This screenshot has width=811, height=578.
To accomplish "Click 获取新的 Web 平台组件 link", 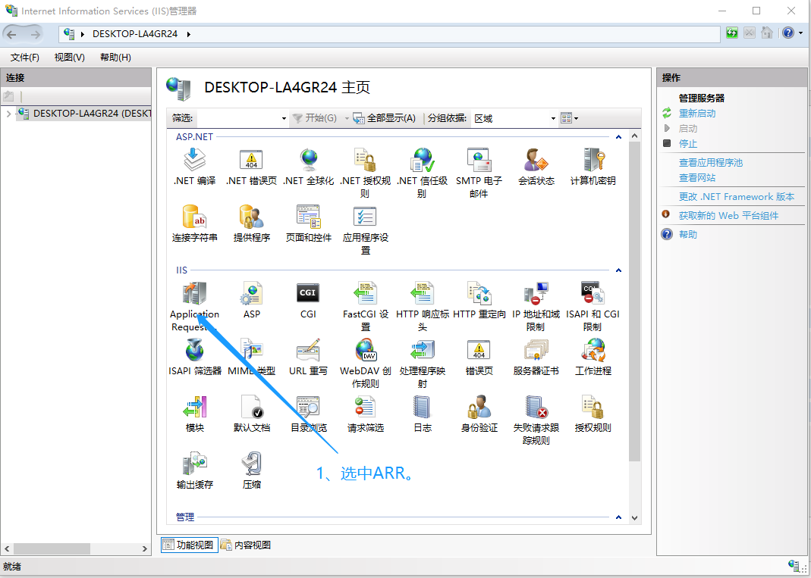I will click(x=728, y=216).
